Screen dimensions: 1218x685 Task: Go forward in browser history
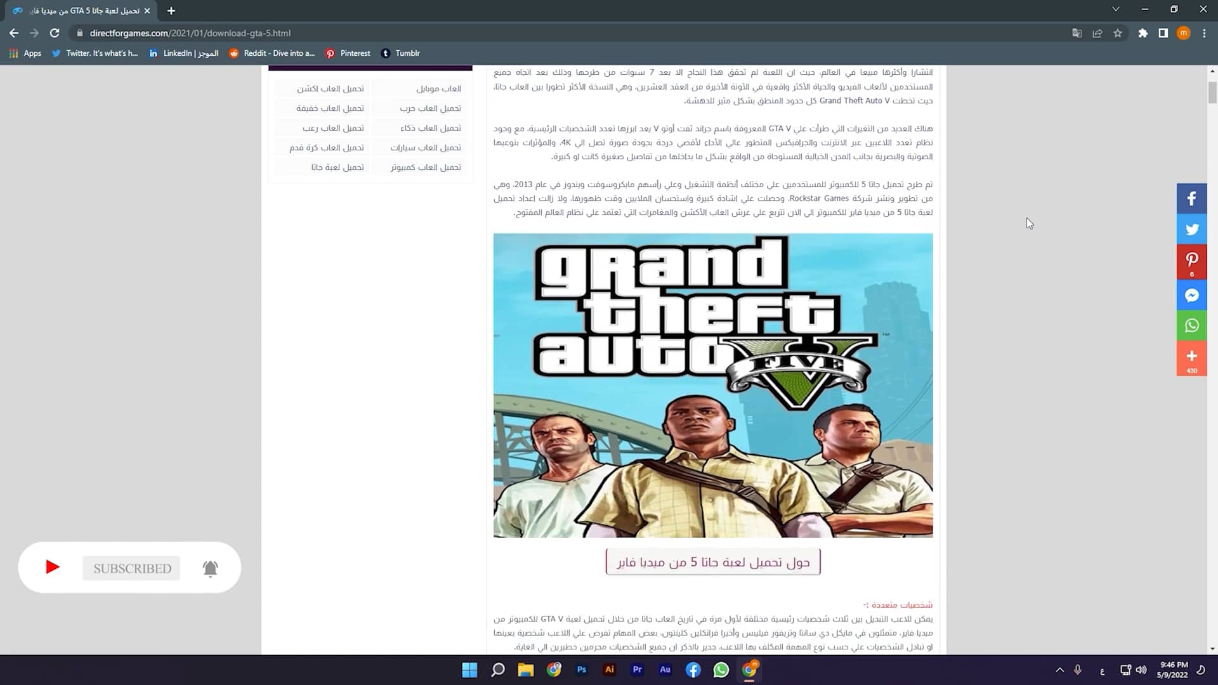[34, 33]
